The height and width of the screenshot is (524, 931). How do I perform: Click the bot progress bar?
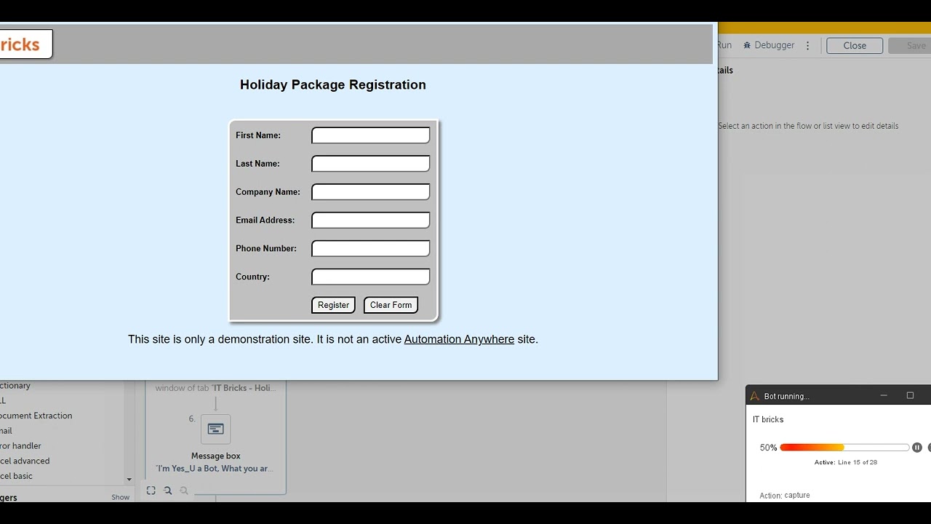tap(844, 448)
